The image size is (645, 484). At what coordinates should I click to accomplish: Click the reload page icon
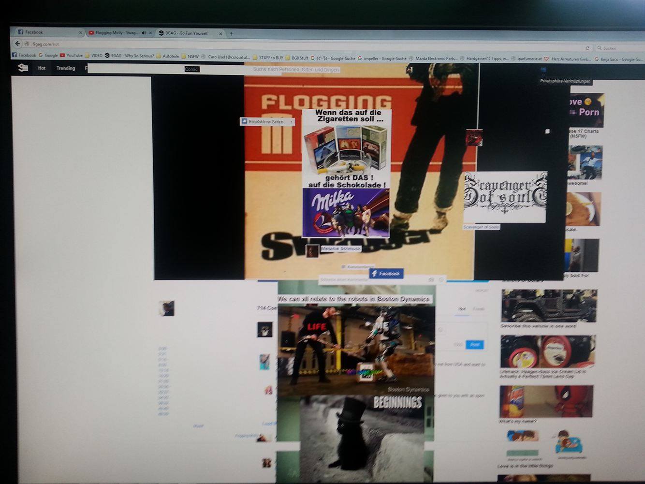587,48
